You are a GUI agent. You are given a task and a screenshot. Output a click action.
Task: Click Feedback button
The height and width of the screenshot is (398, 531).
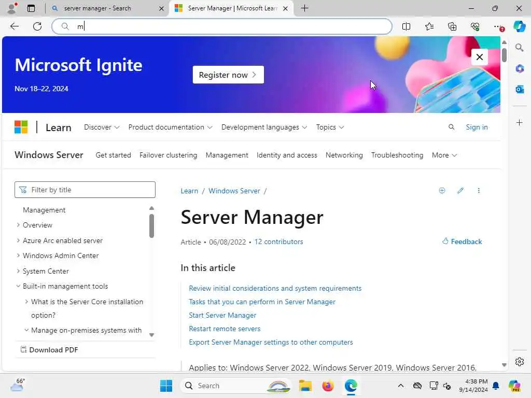(462, 241)
